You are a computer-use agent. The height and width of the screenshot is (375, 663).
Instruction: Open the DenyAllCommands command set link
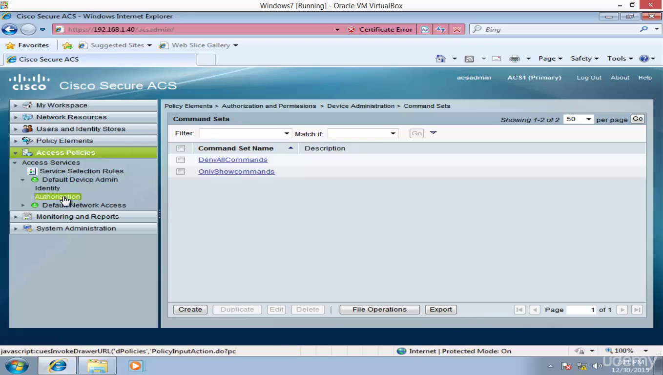233,160
